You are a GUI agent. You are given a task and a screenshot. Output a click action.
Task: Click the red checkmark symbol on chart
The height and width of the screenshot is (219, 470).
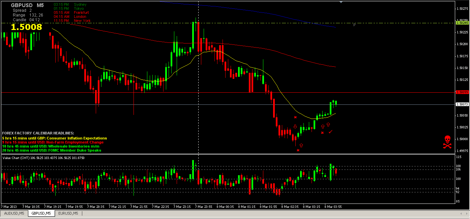click(330, 131)
